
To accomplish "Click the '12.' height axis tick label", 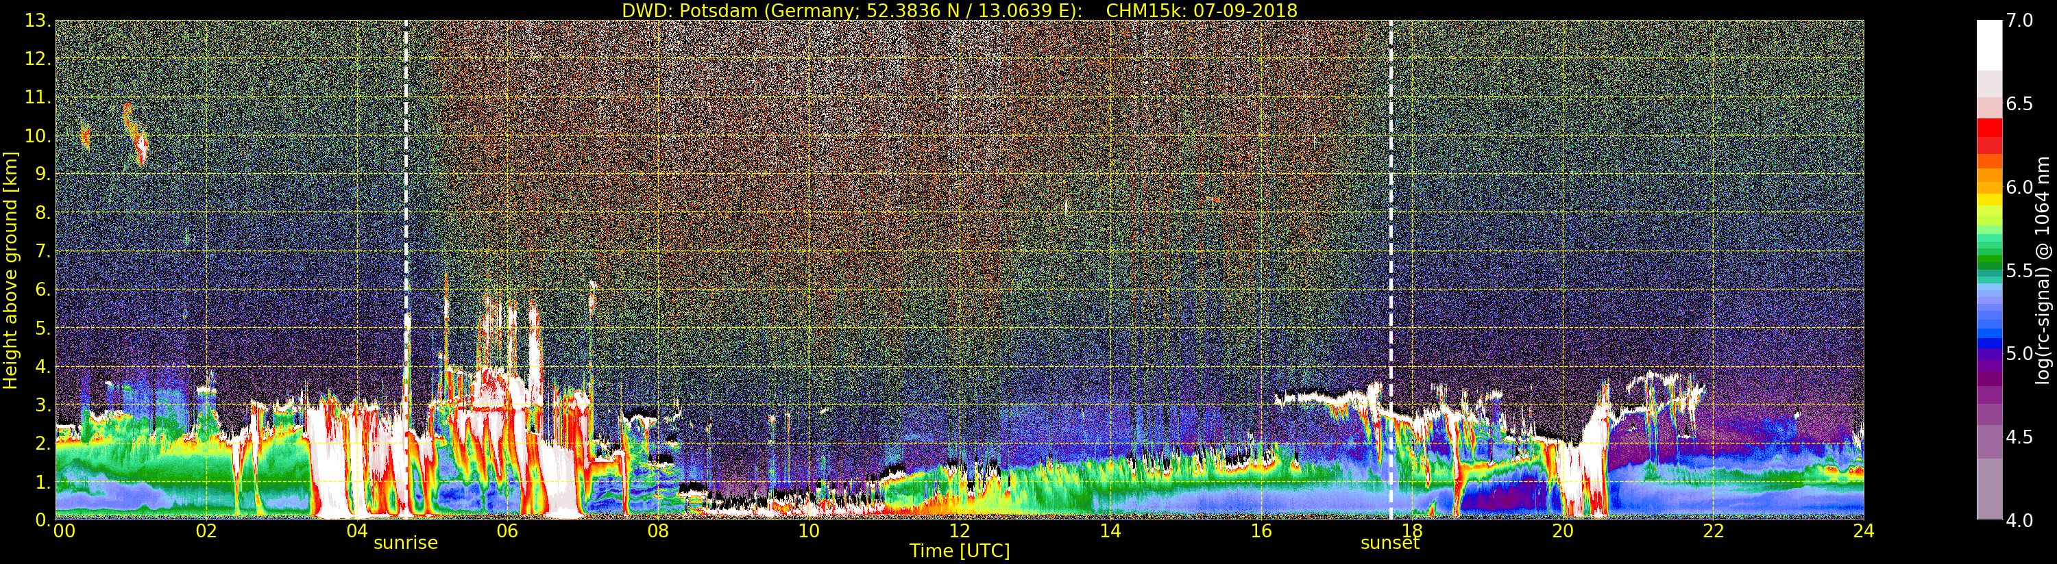I will [38, 59].
